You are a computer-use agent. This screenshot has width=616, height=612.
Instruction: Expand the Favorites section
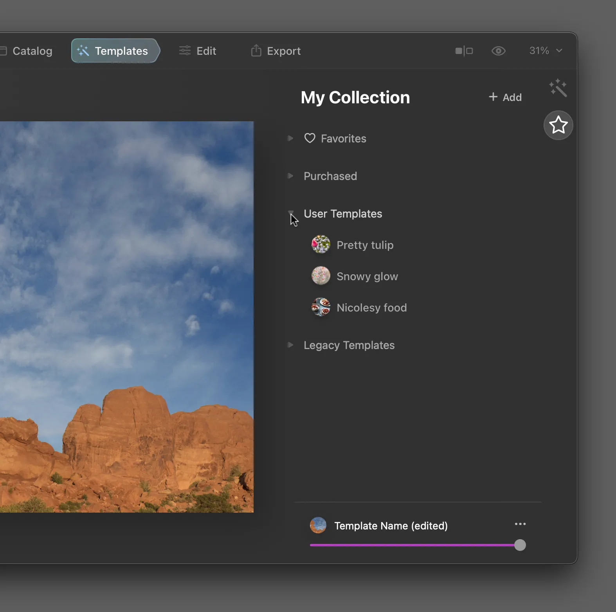coord(290,138)
